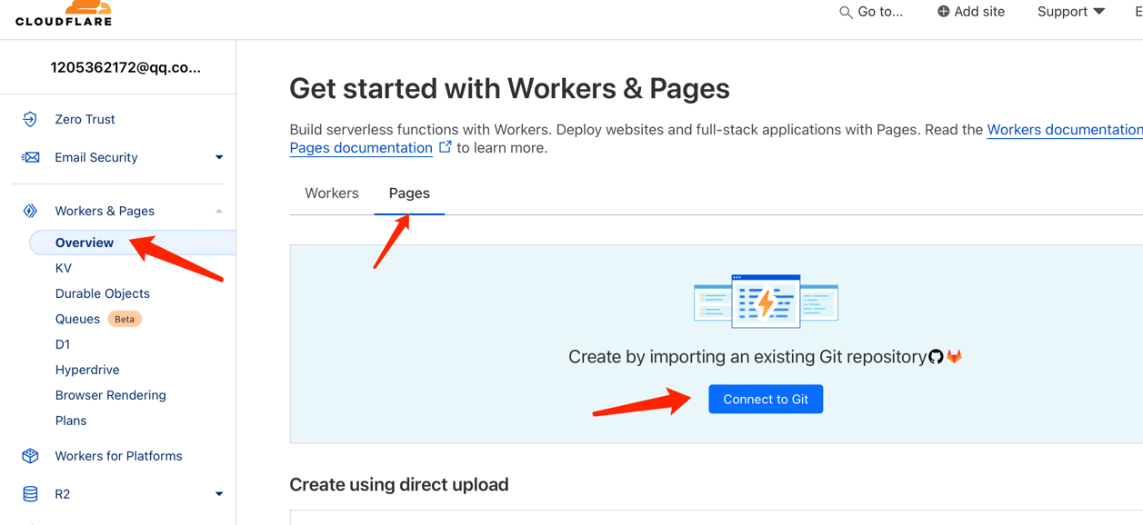Expand the R2 sidebar dropdown arrow
1143x525 pixels.
[219, 494]
